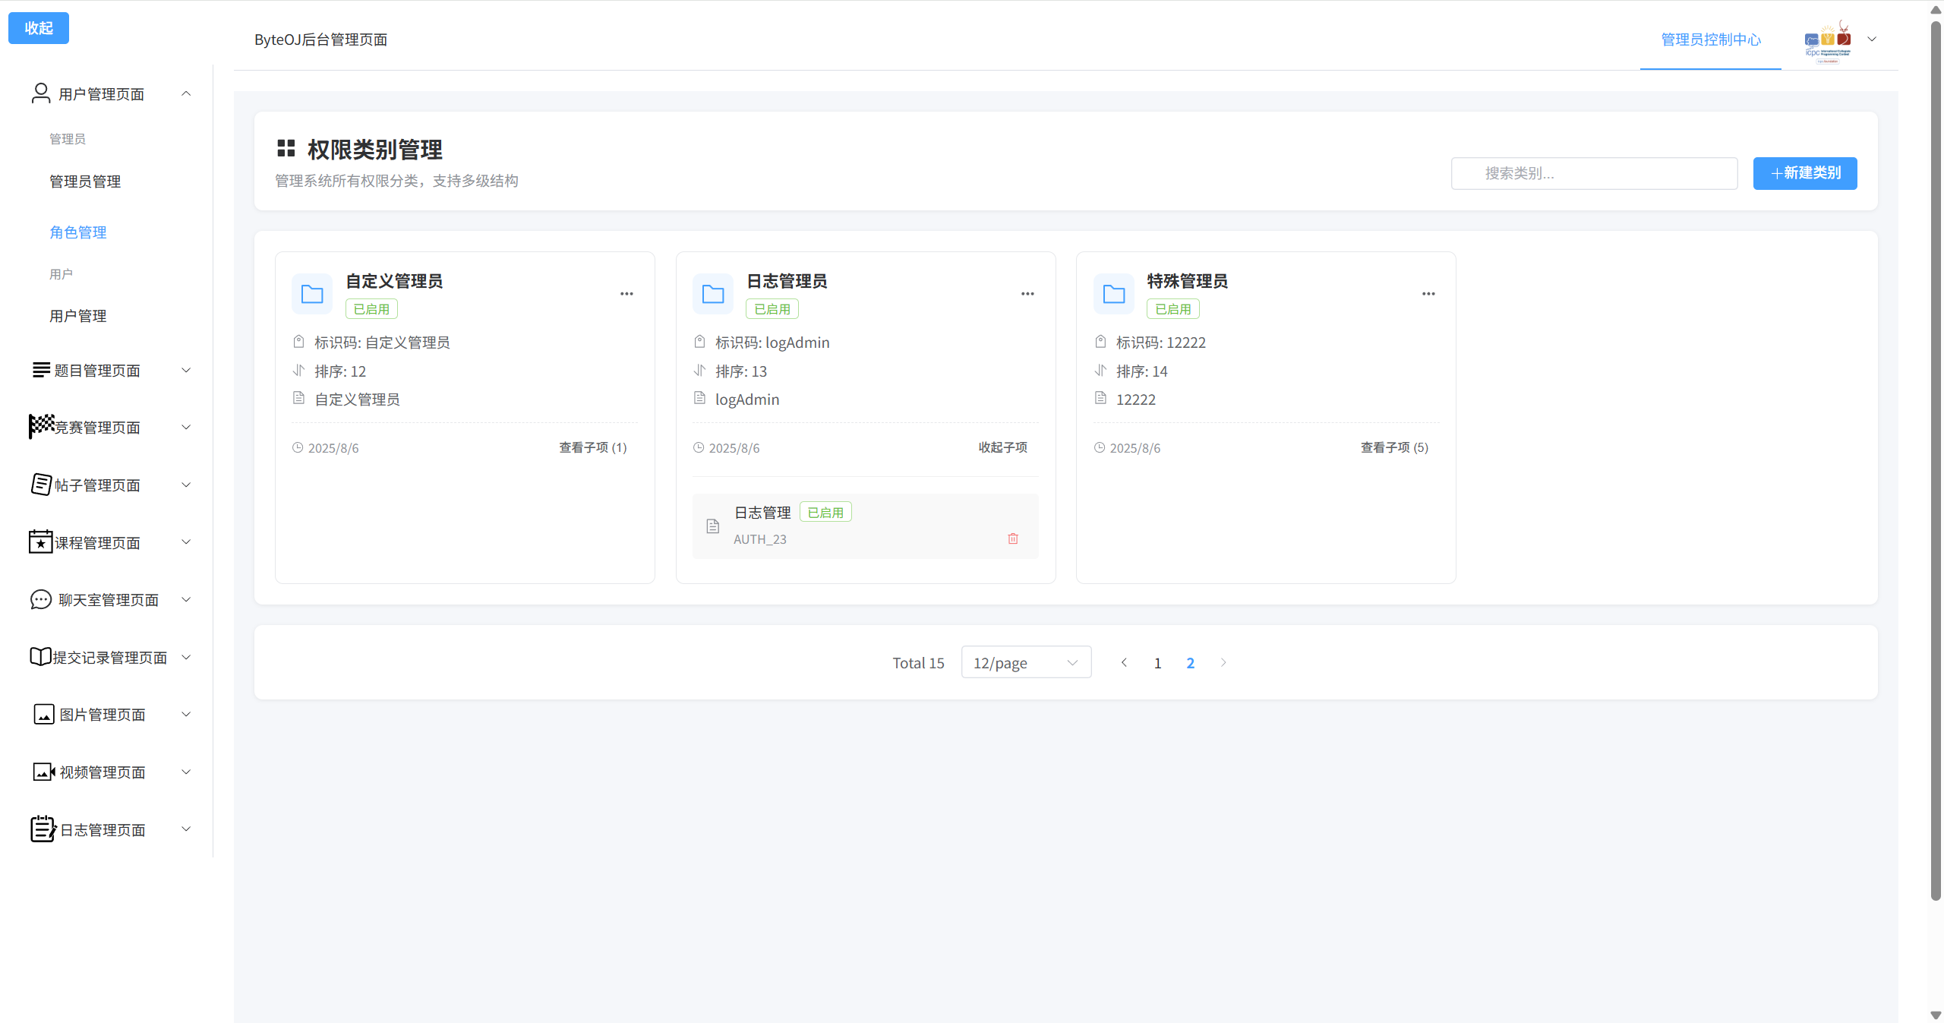Open the 12/page page size dropdown
This screenshot has width=1944, height=1023.
[x=1026, y=662]
